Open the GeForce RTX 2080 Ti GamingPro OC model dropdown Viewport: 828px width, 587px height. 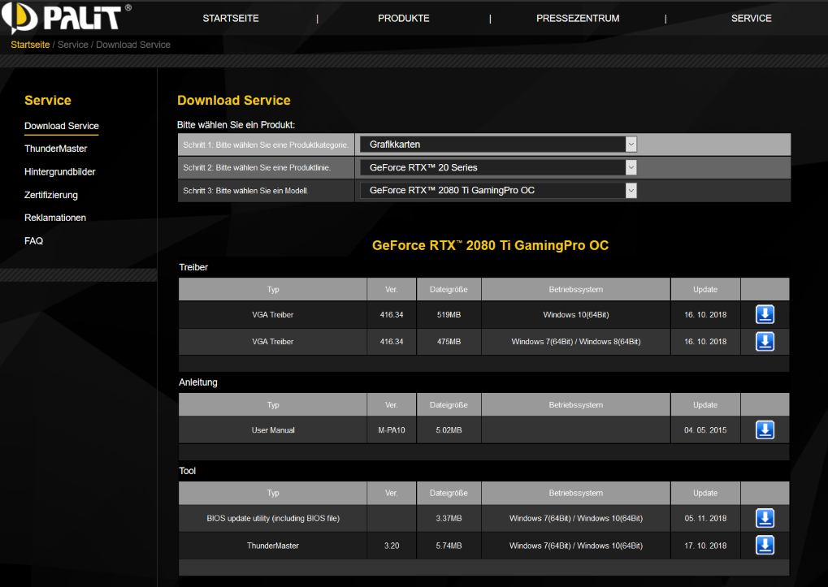[x=498, y=191]
